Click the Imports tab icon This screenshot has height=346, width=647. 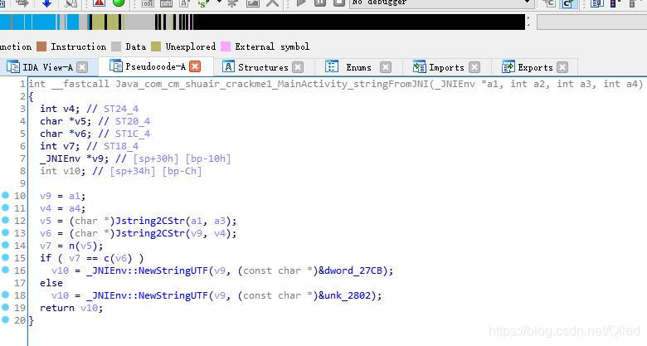[419, 67]
